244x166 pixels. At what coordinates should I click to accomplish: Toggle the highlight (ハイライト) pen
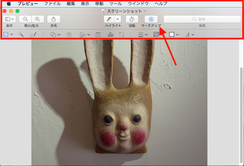point(109,19)
